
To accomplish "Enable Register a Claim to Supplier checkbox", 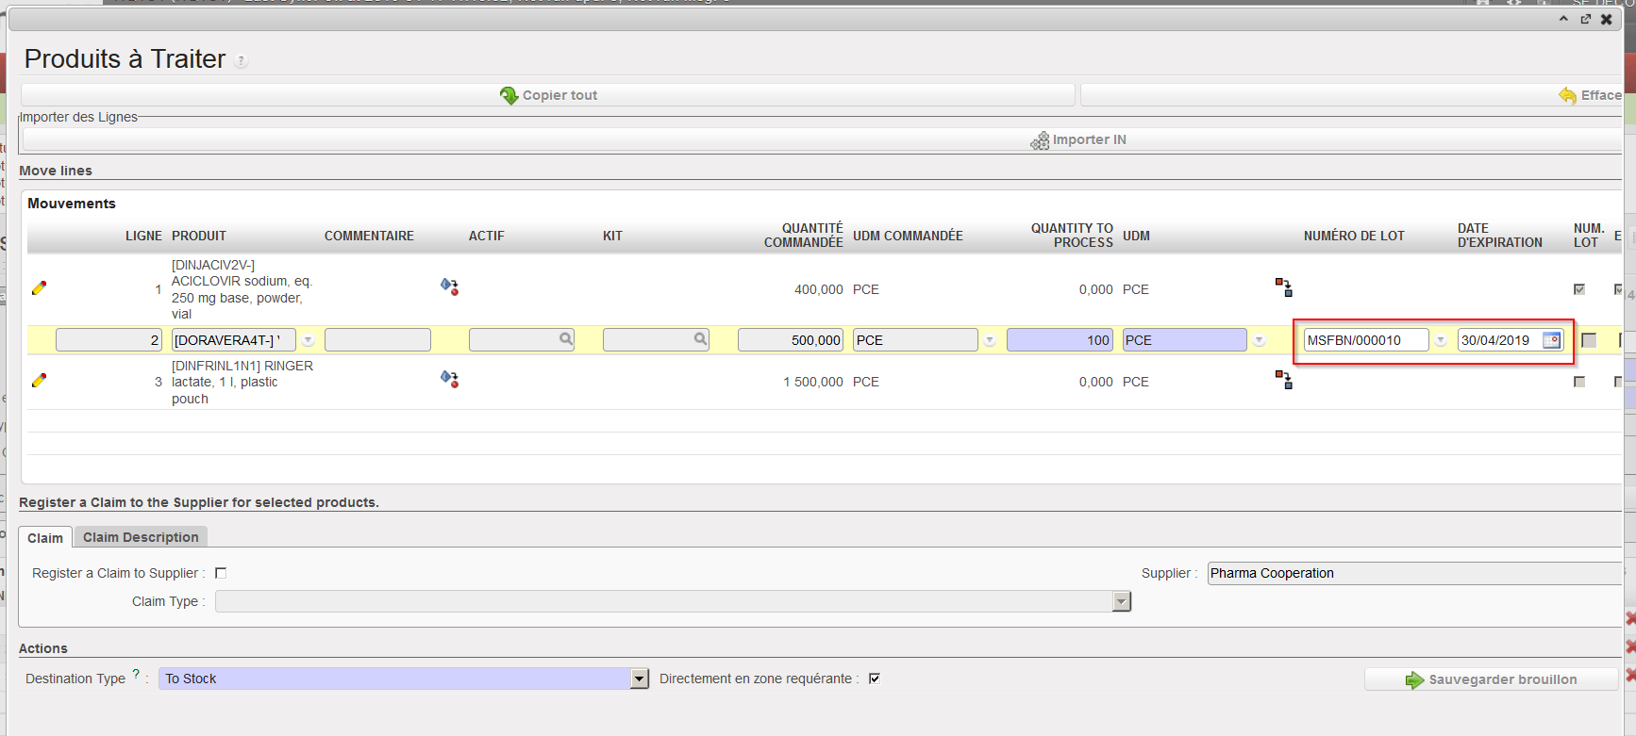I will [x=221, y=573].
